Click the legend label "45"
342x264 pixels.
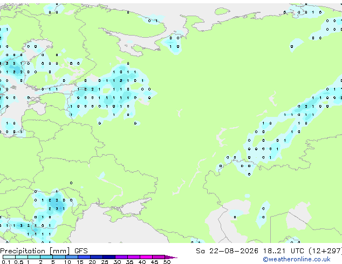click(x=154, y=262)
